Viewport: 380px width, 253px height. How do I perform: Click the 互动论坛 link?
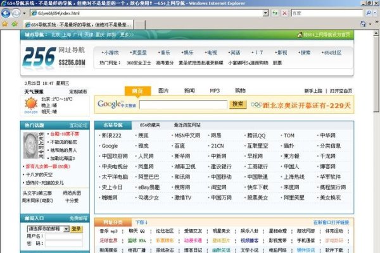point(79,125)
